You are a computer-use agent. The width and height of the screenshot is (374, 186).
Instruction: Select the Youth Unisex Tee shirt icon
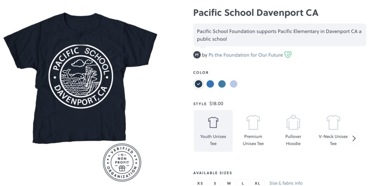click(x=213, y=122)
